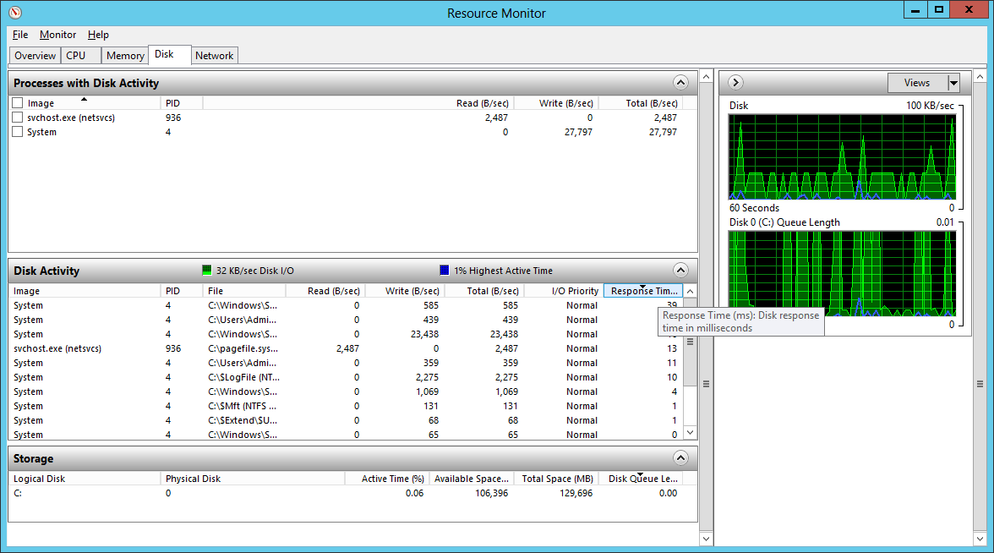Select the C:\pagefile.sys disk activity row
The width and height of the screenshot is (994, 553).
[x=243, y=348]
